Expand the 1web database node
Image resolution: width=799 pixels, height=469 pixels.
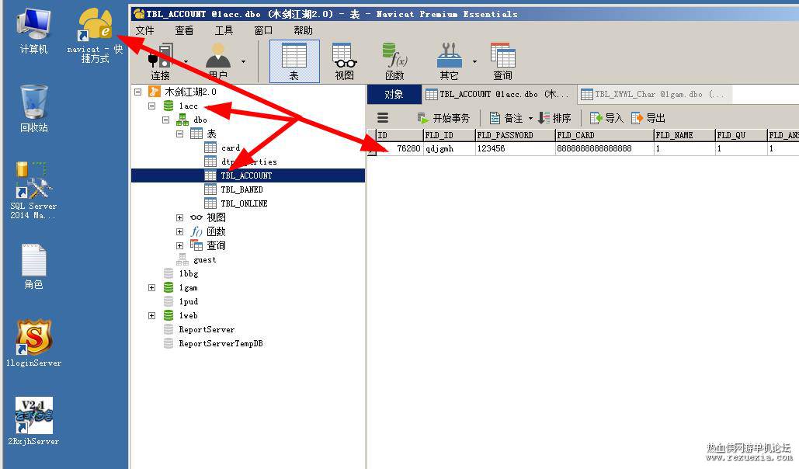152,315
